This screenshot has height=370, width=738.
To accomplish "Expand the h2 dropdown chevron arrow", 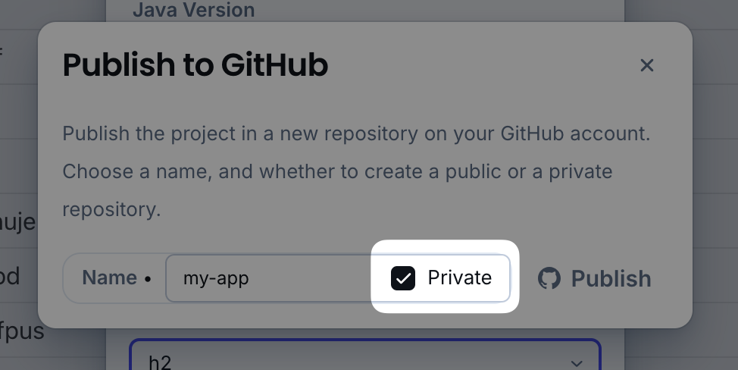I will point(577,362).
